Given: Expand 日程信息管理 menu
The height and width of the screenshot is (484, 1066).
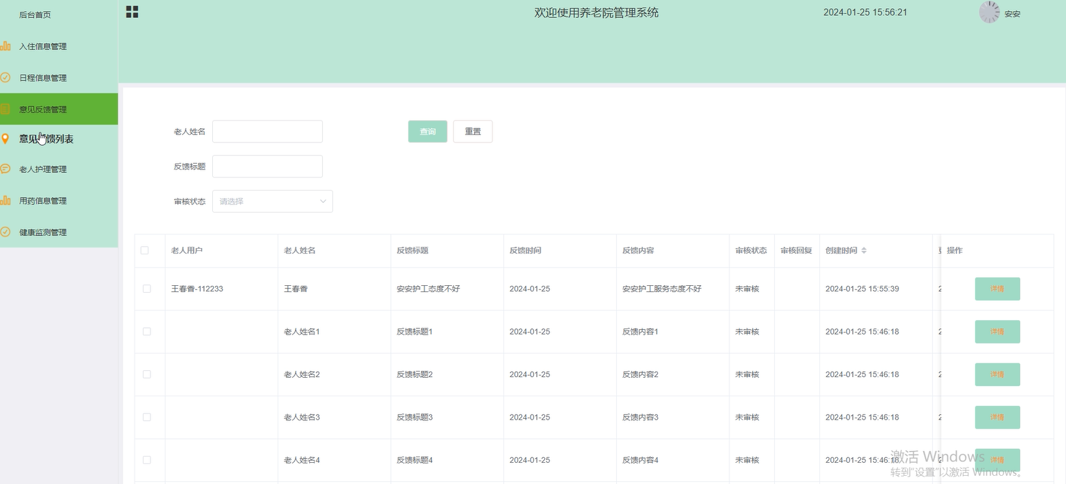Looking at the screenshot, I should pos(59,77).
